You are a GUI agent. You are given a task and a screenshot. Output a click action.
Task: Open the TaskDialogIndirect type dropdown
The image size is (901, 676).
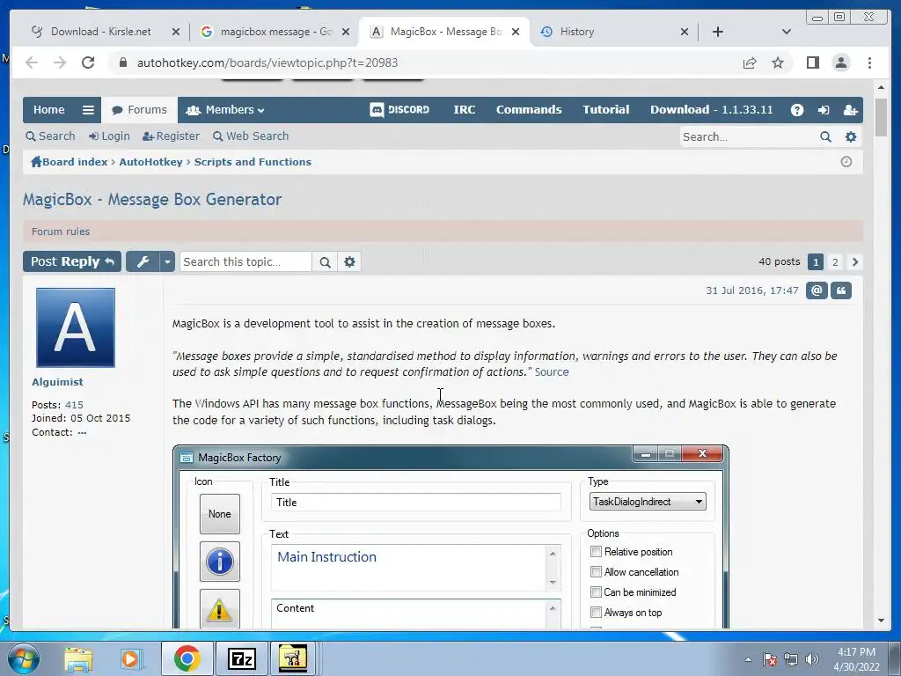[648, 502]
